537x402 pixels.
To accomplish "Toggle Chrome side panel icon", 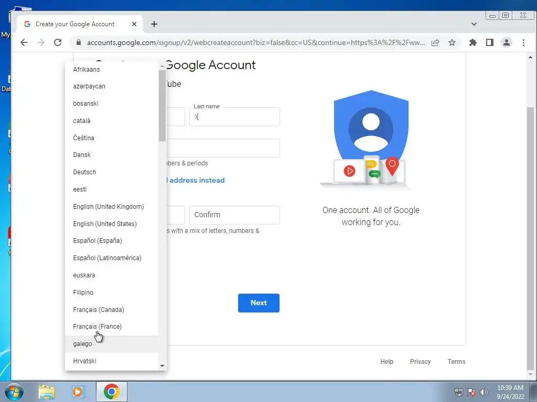I will (490, 42).
